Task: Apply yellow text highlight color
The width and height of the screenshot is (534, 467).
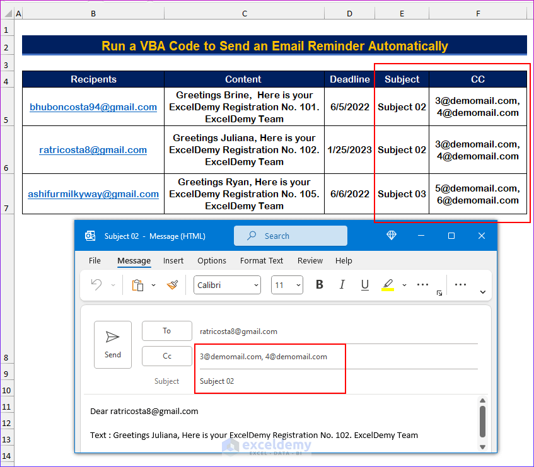Action: (x=388, y=285)
